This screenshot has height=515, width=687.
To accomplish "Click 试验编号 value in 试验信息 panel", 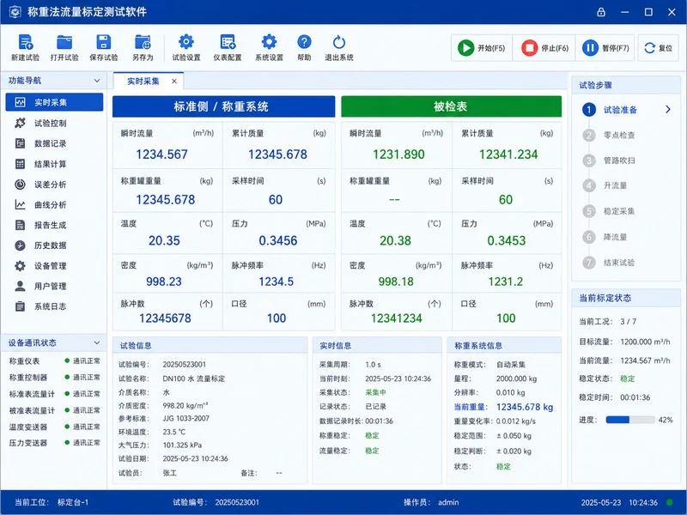I will (184, 364).
